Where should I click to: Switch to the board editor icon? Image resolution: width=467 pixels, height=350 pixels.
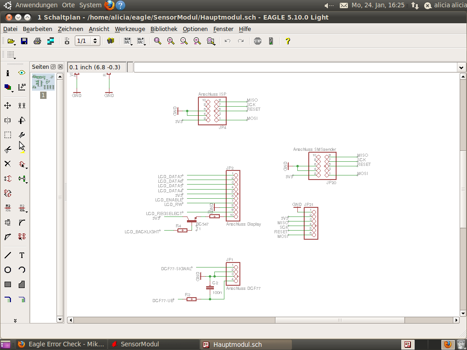click(67, 41)
